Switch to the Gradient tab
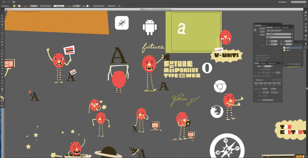 pos(263,63)
